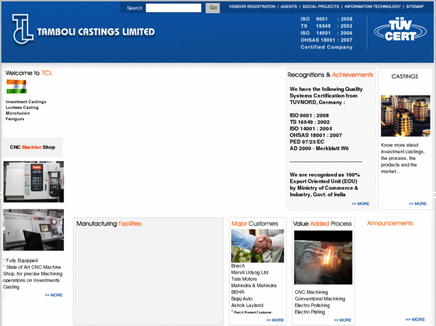Click CNC Machining process entry
Screen dimensions: 436x326
click(311, 292)
